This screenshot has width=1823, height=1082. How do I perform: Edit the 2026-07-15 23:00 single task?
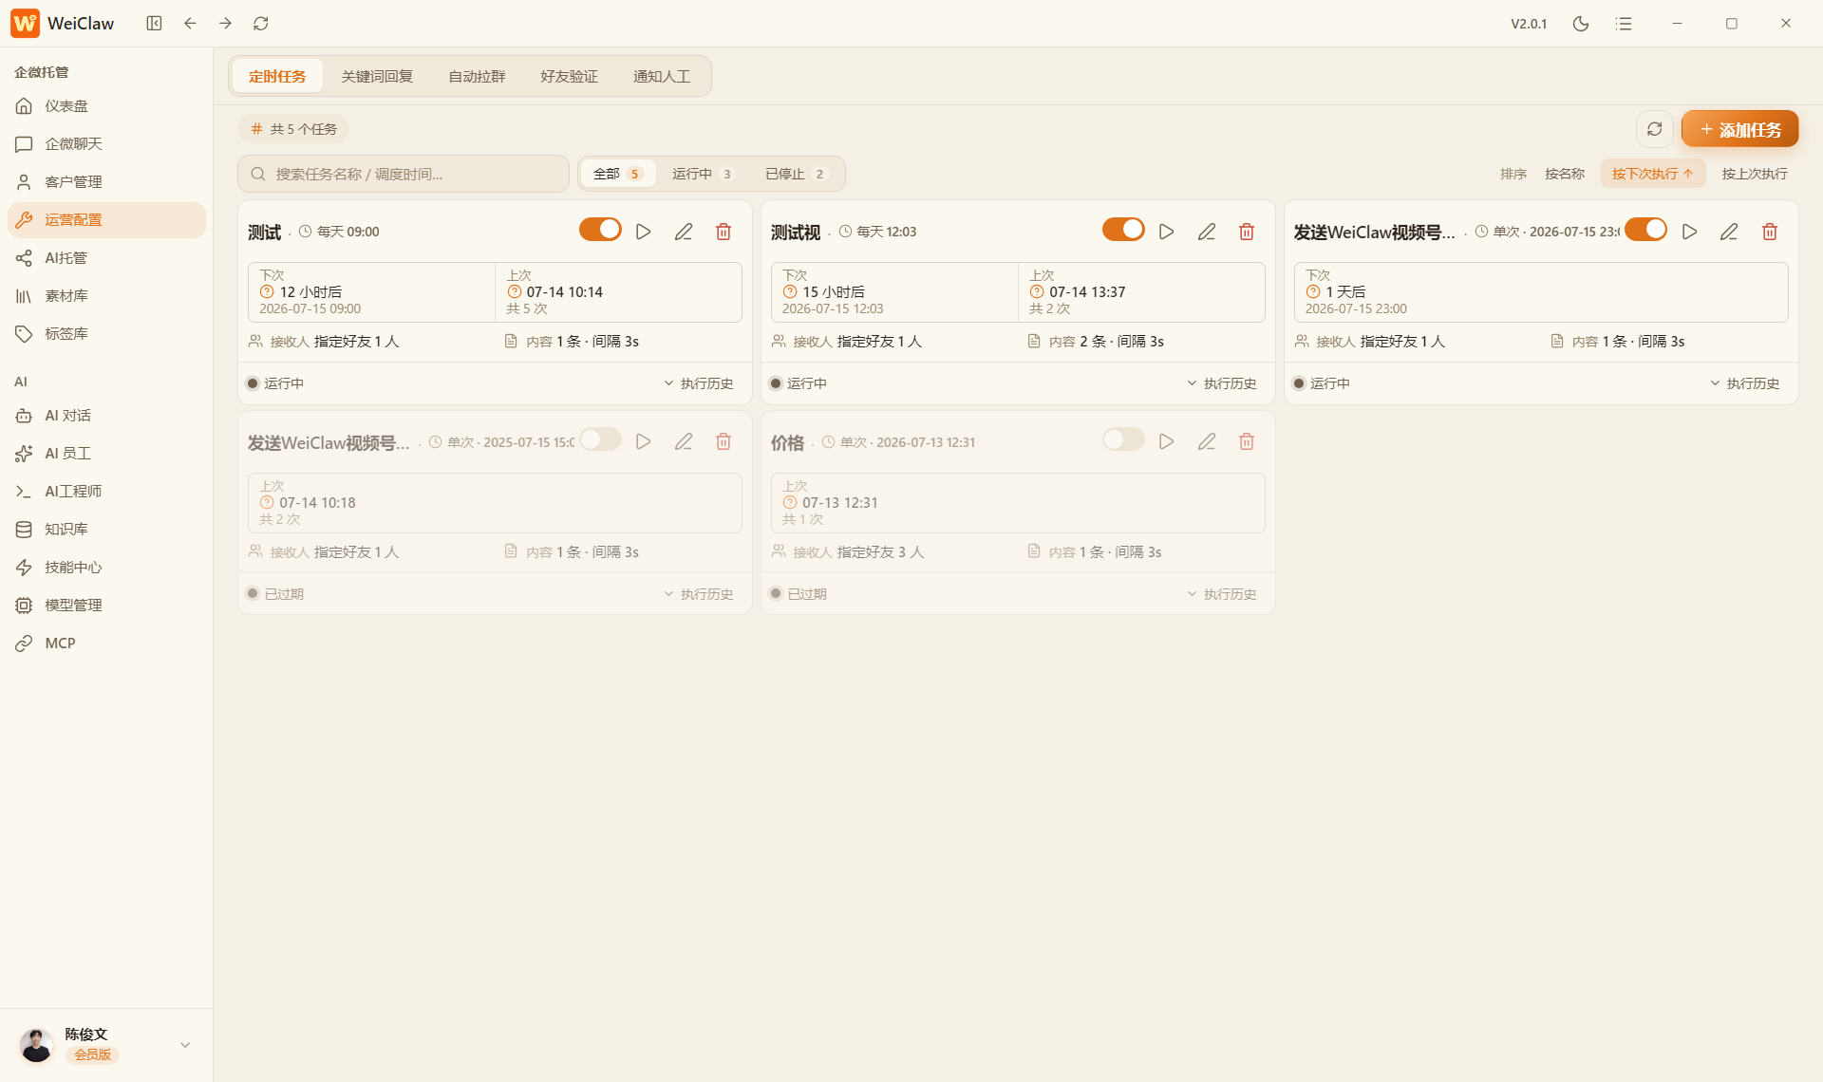click(x=1730, y=232)
